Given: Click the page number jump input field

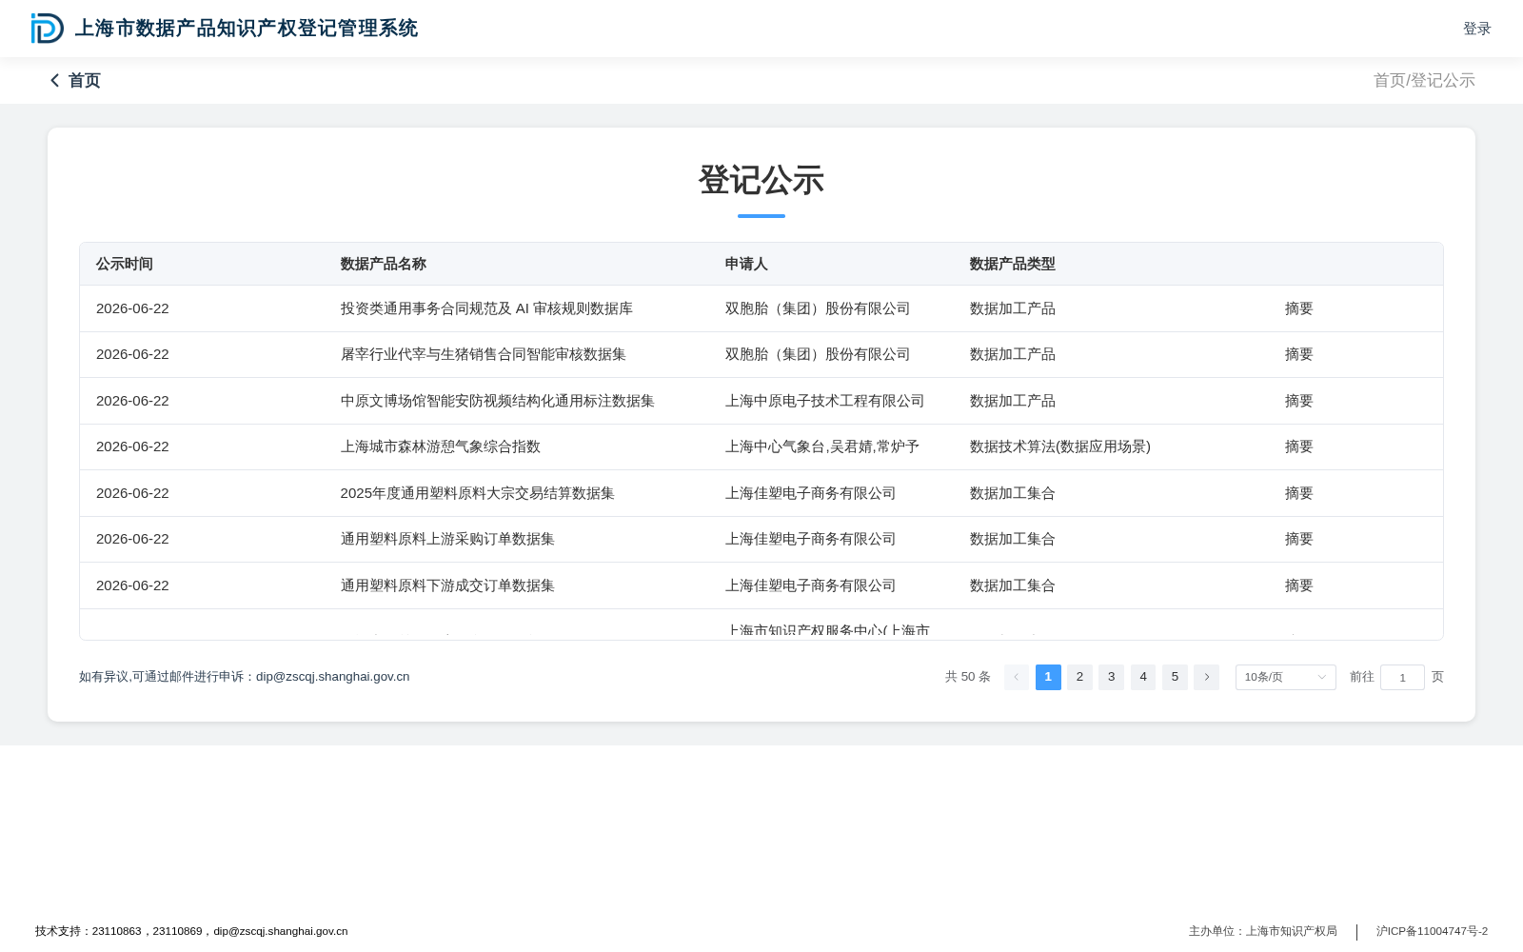Looking at the screenshot, I should [1402, 677].
